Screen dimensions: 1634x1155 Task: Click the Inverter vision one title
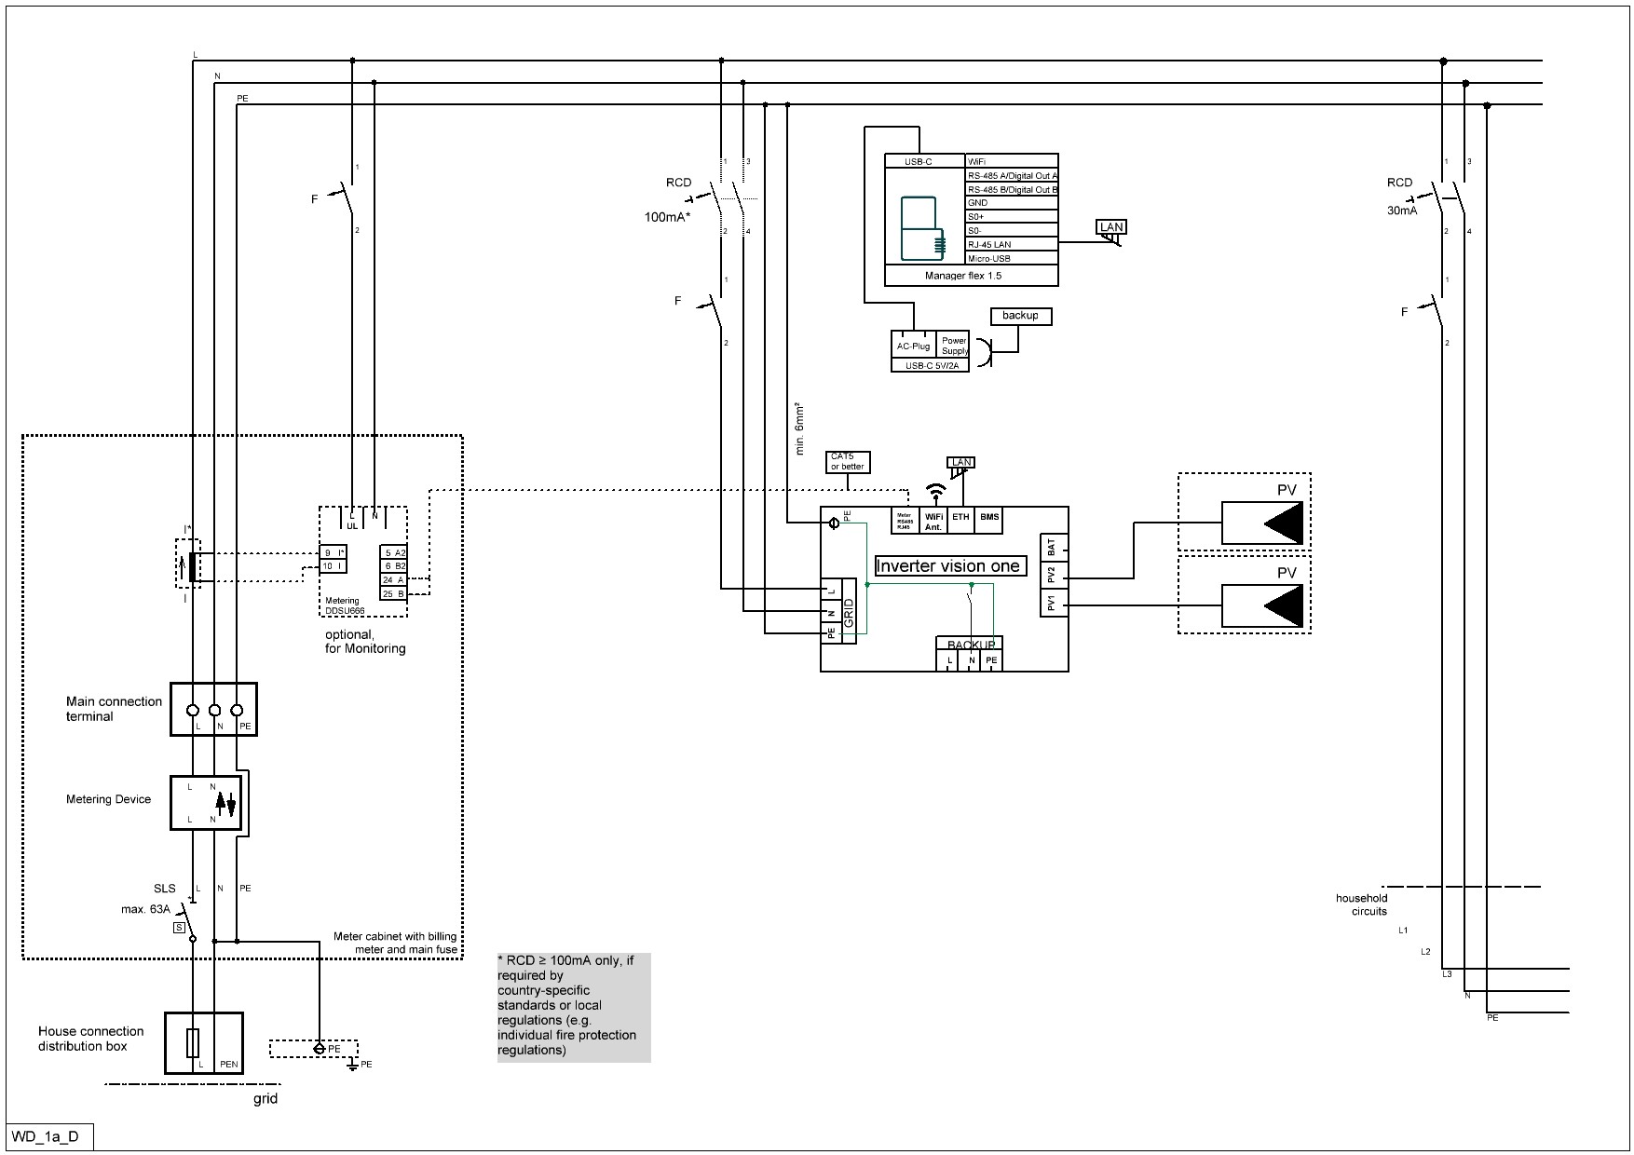point(947,566)
